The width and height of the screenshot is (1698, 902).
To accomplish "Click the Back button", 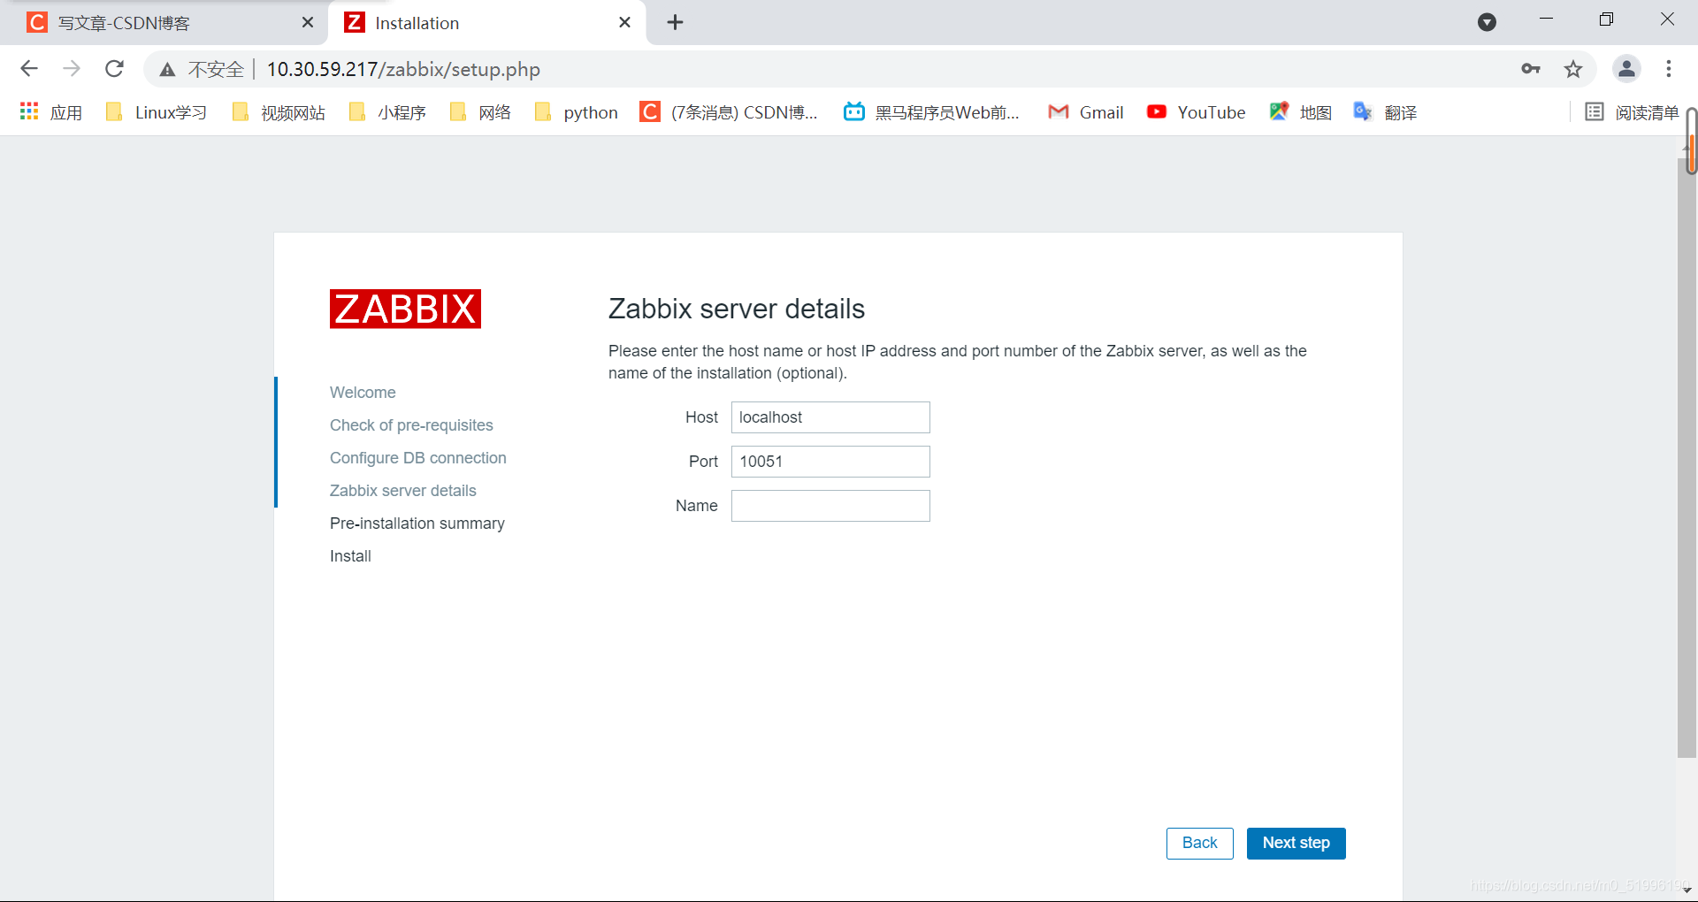I will [1200, 844].
